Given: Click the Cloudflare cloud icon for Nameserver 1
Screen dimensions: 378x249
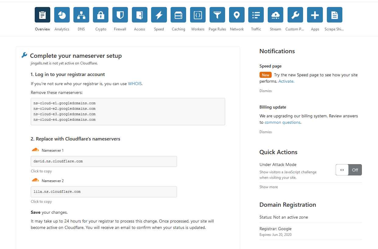Looking at the screenshot, I should coord(35,150).
